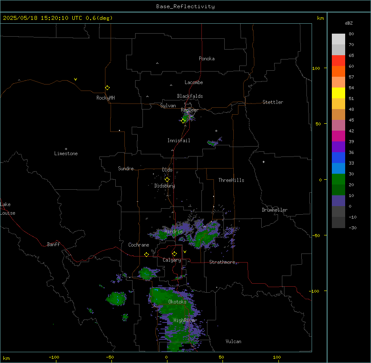Click the Okotoks town label
The image size is (371, 363).
coord(177,302)
